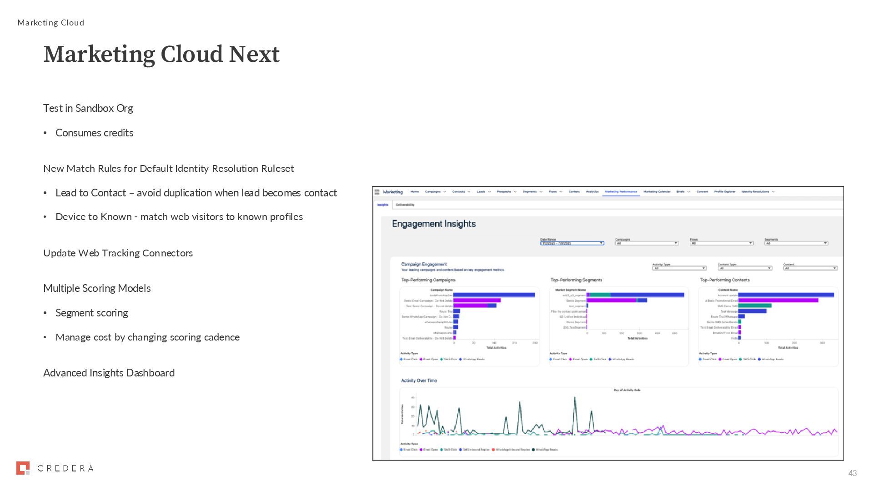873x491 pixels.
Task: Open the Date Range dropdown
Action: pyautogui.click(x=572, y=243)
